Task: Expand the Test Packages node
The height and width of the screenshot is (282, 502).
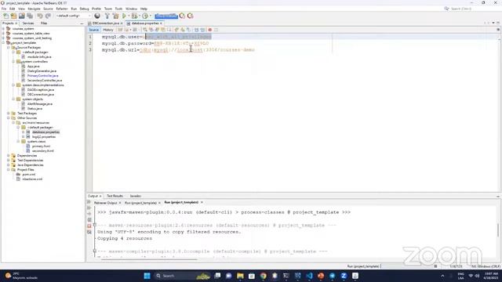Action: [x=9, y=113]
